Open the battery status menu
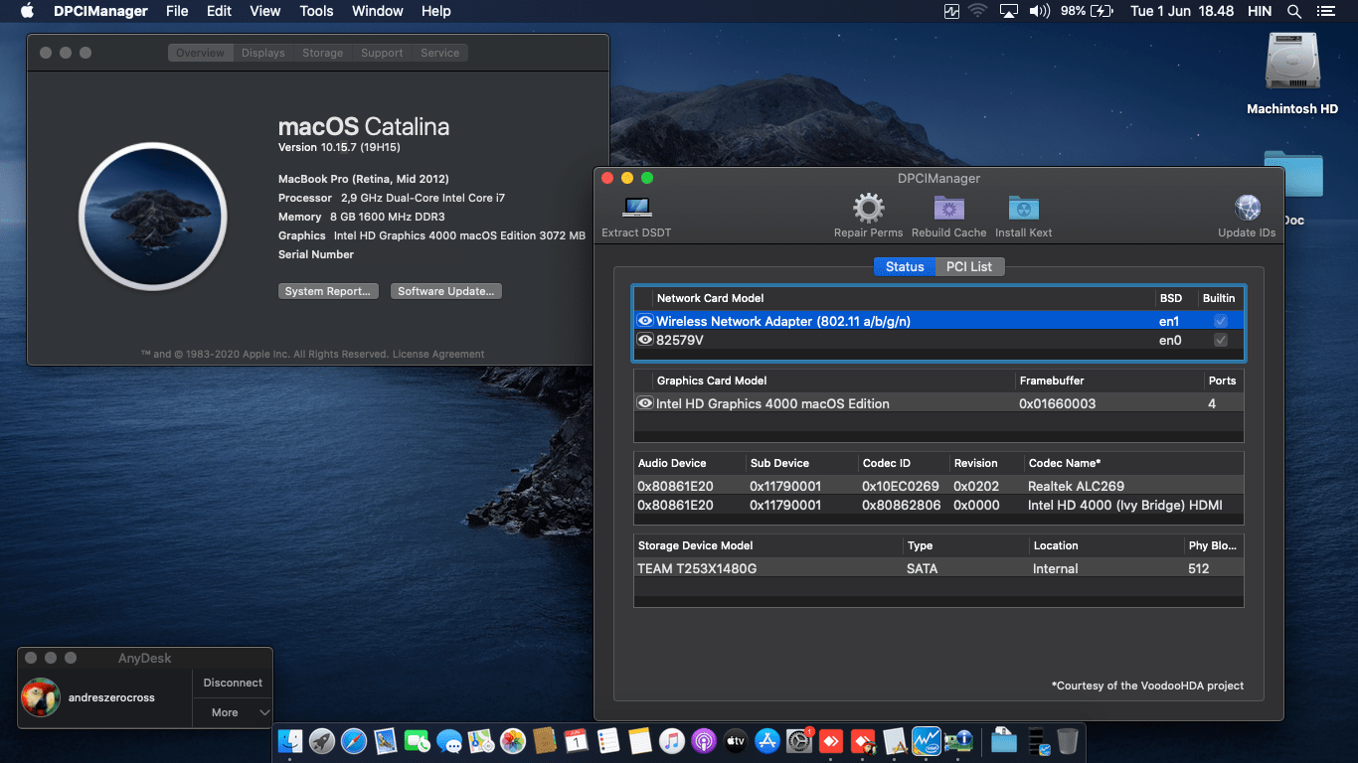 1087,11
